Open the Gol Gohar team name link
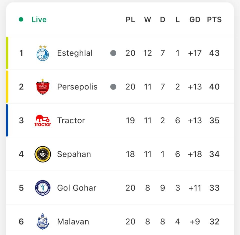The image size is (240, 235). pos(76,188)
